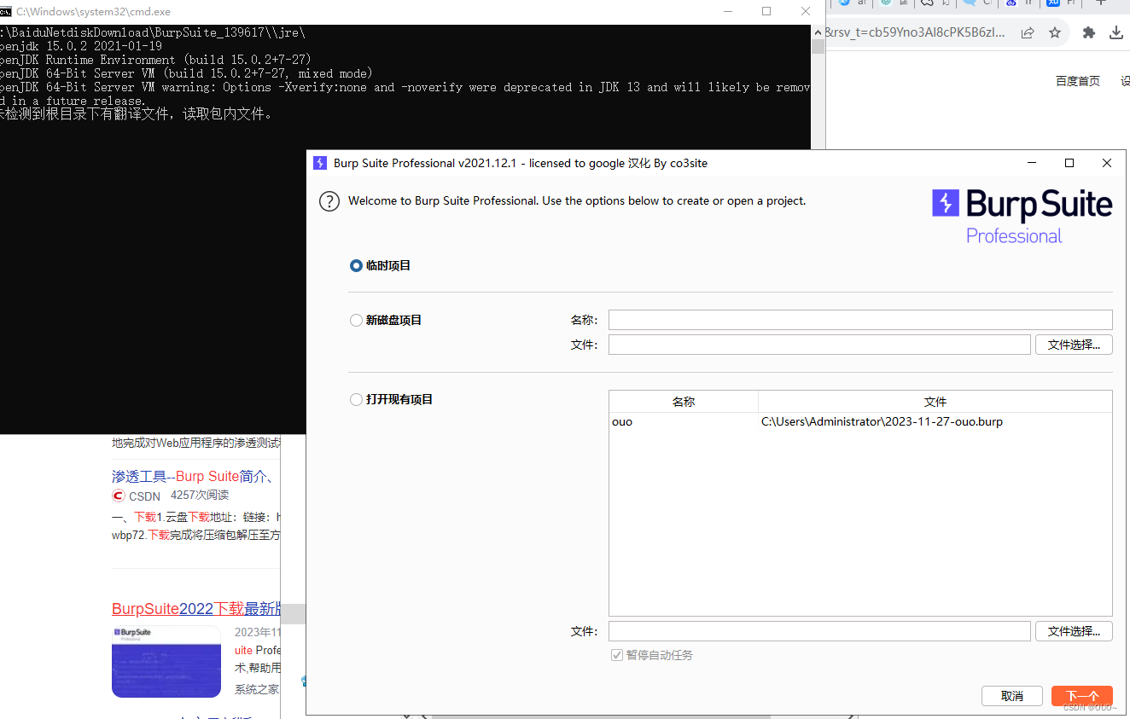The width and height of the screenshot is (1130, 719).
Task: Click the orange 下一个 button
Action: [1082, 696]
